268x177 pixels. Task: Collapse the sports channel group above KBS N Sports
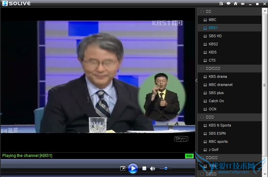pos(202,117)
